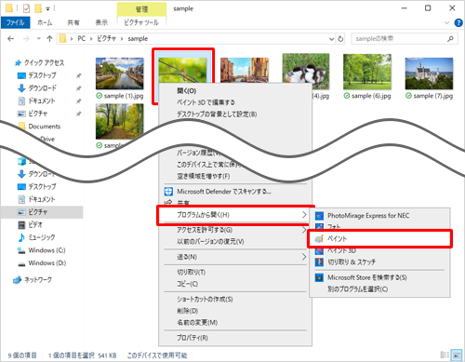Viewport: 465px width, 362px height.
Task: Click the new folder quick access icon
Action: (x=38, y=8)
